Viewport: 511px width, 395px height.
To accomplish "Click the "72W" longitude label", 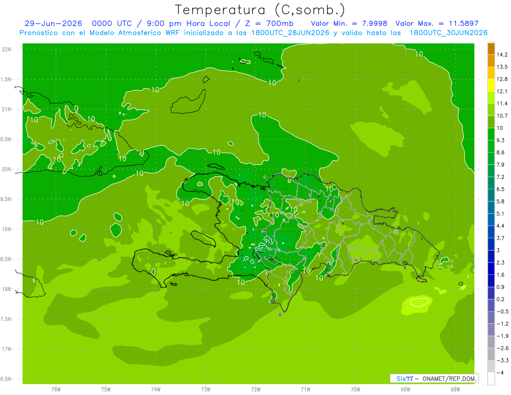I will 255,389.
